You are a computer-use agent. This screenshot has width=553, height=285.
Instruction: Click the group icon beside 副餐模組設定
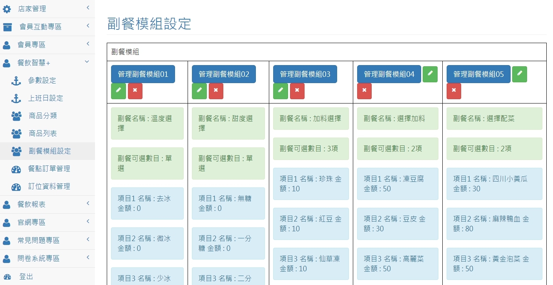coord(16,151)
